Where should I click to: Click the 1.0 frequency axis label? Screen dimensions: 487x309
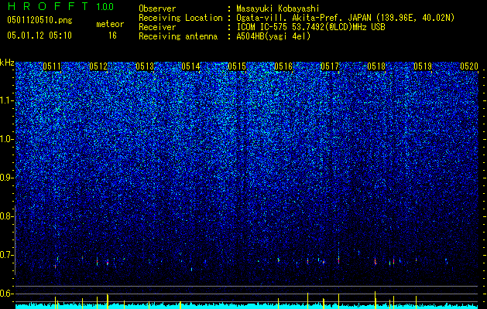tap(6, 139)
